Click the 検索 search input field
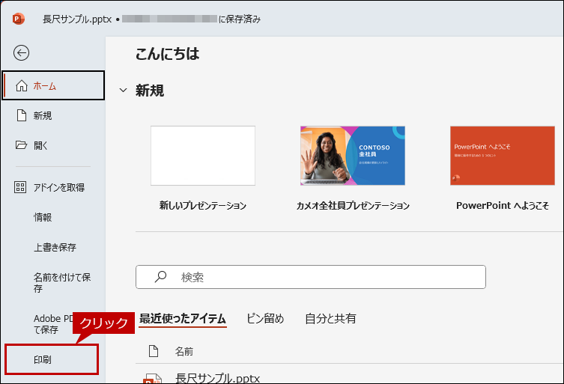The width and height of the screenshot is (564, 384). [x=322, y=277]
